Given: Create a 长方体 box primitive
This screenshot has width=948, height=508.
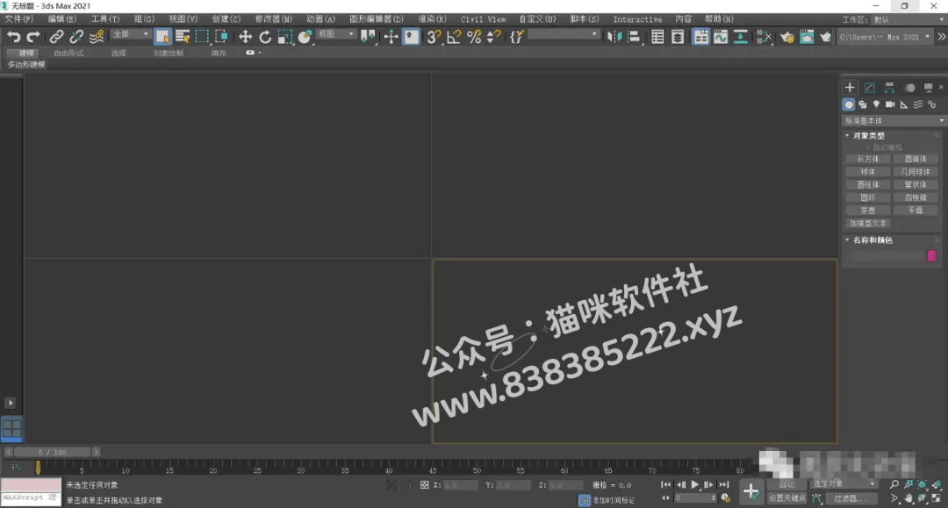Looking at the screenshot, I should click(868, 160).
